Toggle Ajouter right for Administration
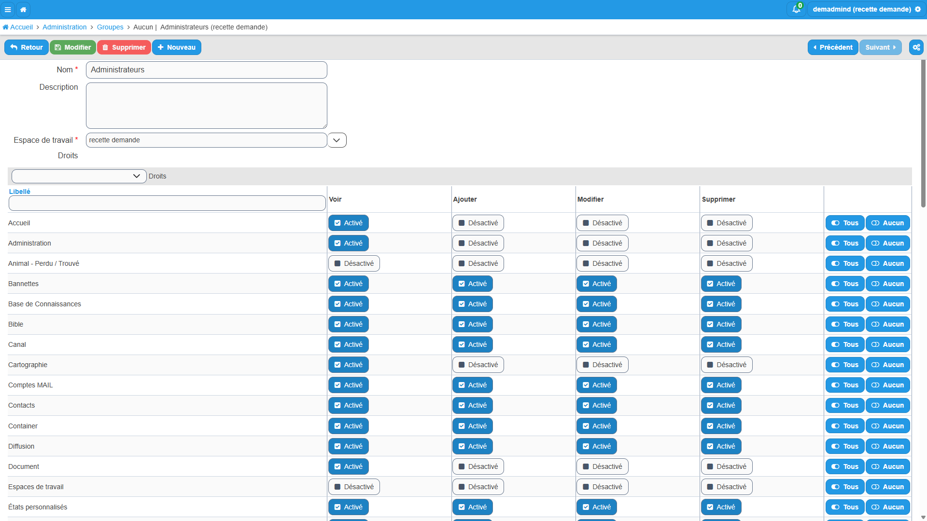927x521 pixels. pyautogui.click(x=478, y=243)
